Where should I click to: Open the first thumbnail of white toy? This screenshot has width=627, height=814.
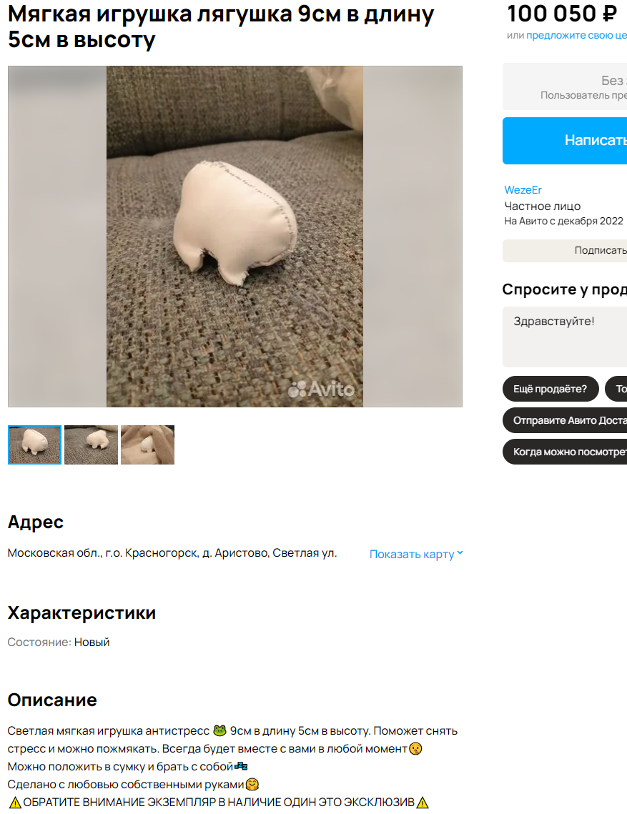tap(35, 445)
